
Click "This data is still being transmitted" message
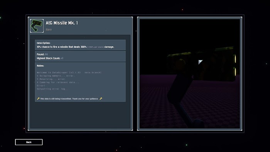pyautogui.click(x=69, y=99)
